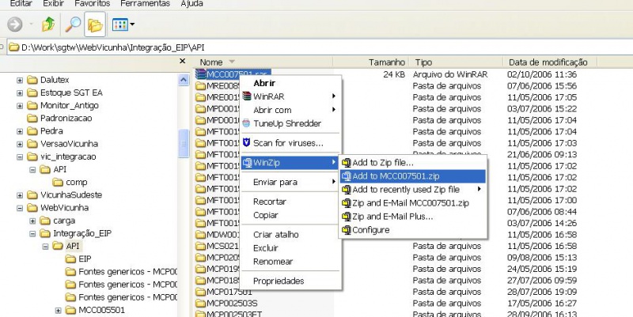Open the Search magnifier tool
Viewport: 633px width, 317px height.
[73, 25]
